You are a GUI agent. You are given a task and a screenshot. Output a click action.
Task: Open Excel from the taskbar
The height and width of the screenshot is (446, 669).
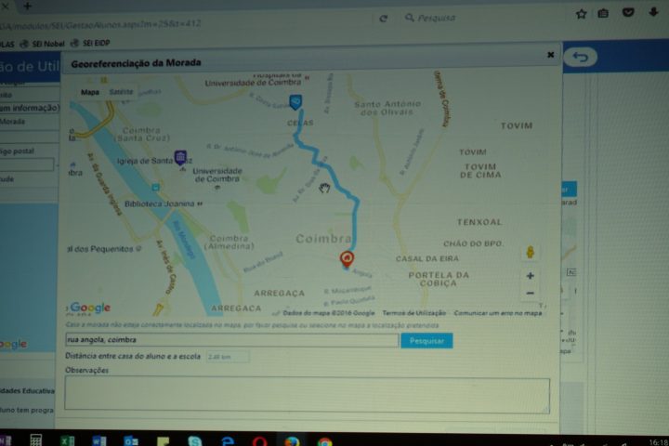coord(68,440)
